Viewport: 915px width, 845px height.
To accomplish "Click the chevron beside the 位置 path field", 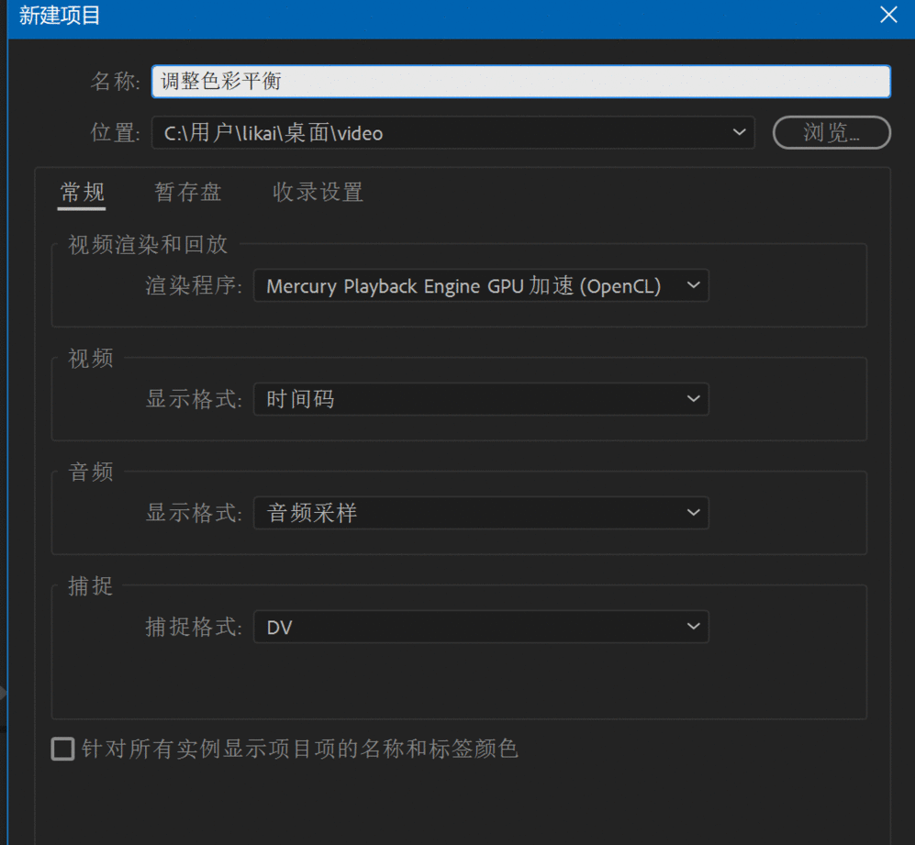I will pos(739,132).
